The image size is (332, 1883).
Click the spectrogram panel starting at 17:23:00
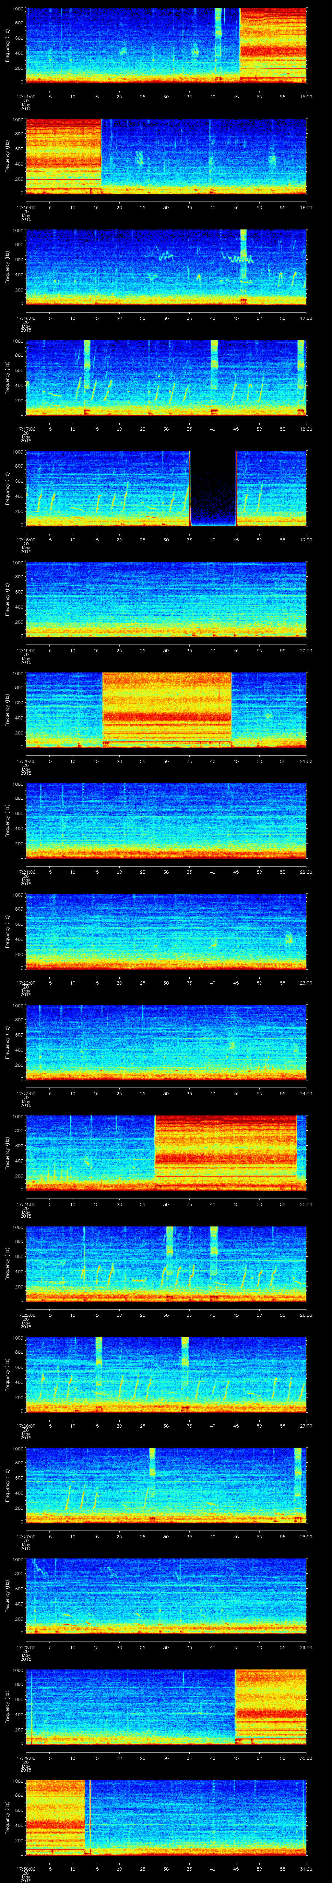(166, 1042)
